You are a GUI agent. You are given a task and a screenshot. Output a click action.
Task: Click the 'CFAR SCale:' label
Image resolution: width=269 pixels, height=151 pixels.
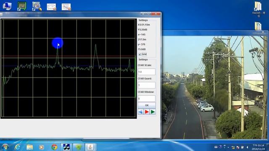(x=145, y=65)
